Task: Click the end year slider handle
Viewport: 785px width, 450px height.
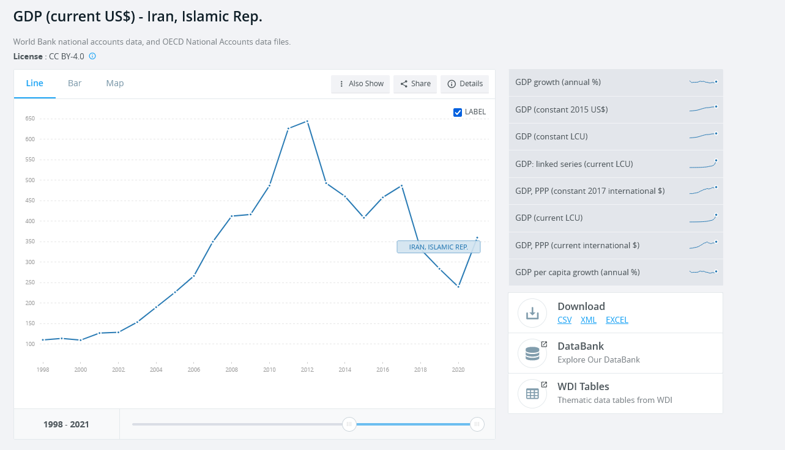Action: click(x=477, y=424)
